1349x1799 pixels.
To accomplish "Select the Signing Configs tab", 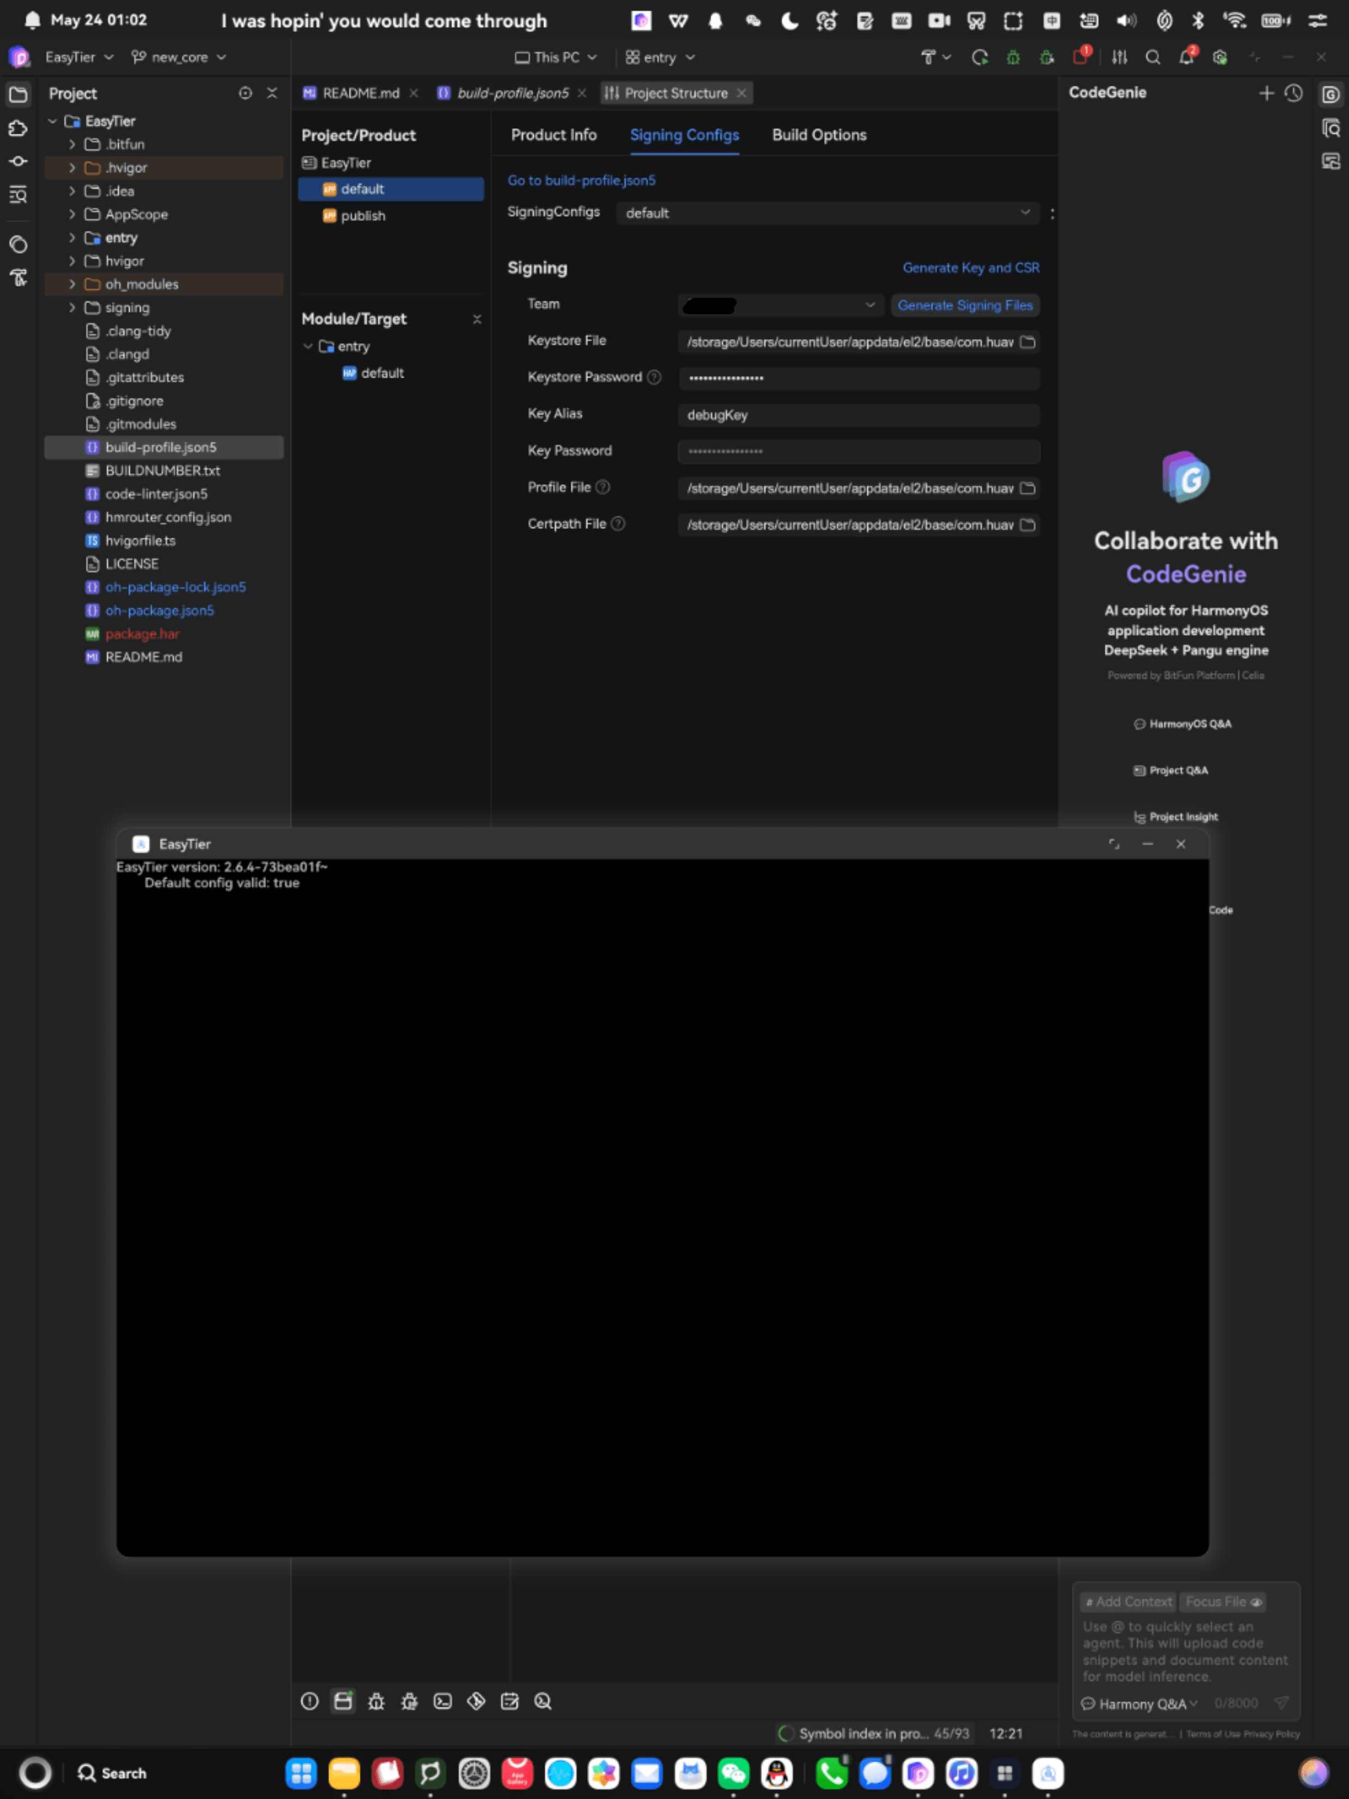I will (684, 135).
